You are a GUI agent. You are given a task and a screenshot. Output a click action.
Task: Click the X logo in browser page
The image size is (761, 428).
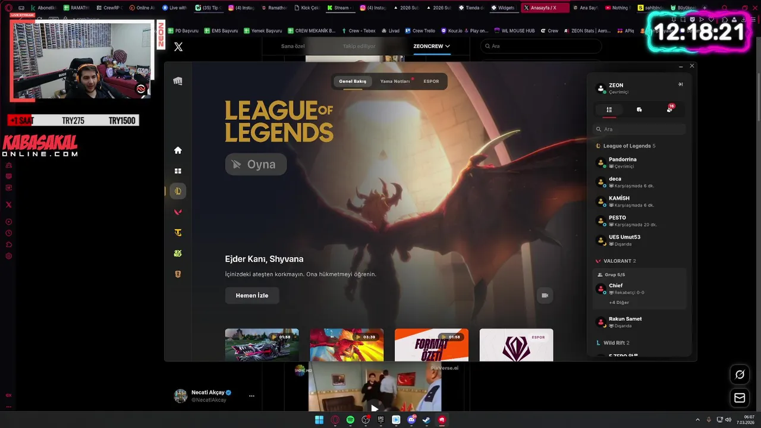click(x=178, y=47)
